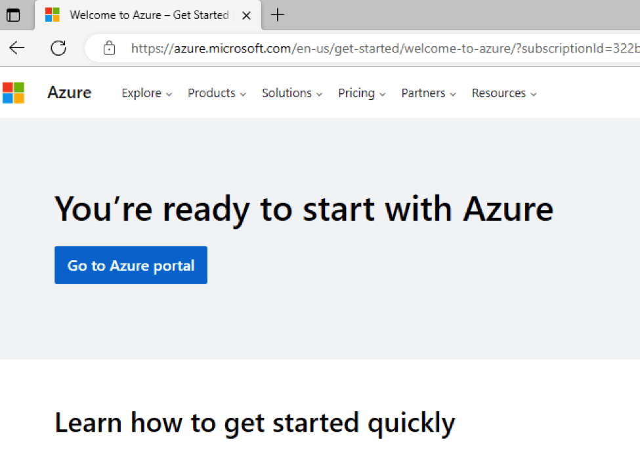Refresh the page with the reload icon
The height and width of the screenshot is (450, 640).
pyautogui.click(x=58, y=48)
